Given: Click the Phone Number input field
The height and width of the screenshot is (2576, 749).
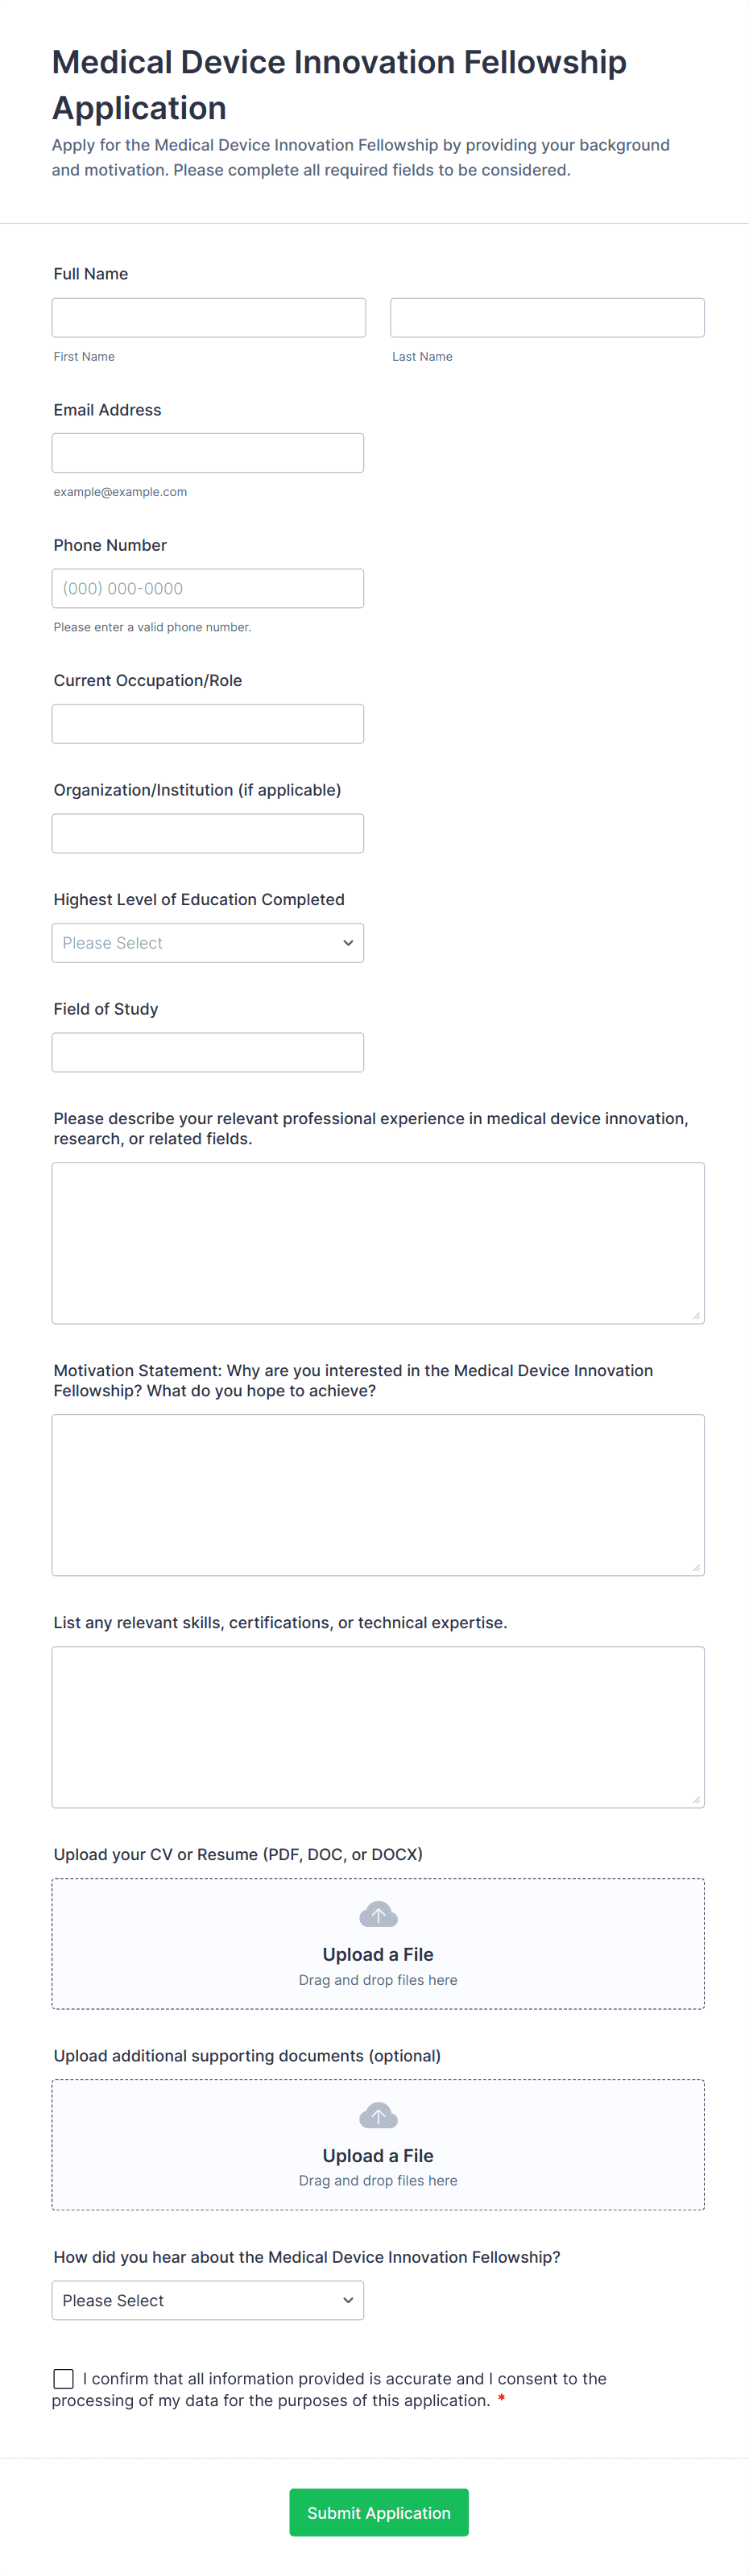Looking at the screenshot, I should coord(208,588).
